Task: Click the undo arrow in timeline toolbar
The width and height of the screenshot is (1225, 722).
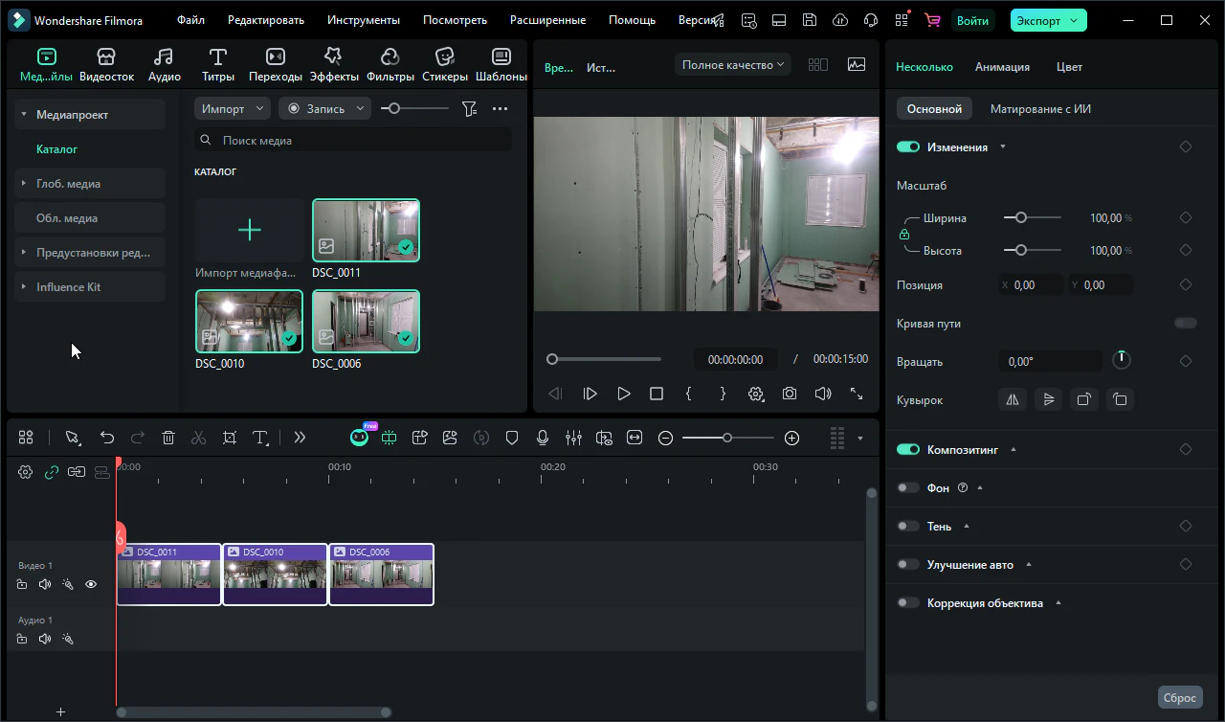Action: point(107,438)
